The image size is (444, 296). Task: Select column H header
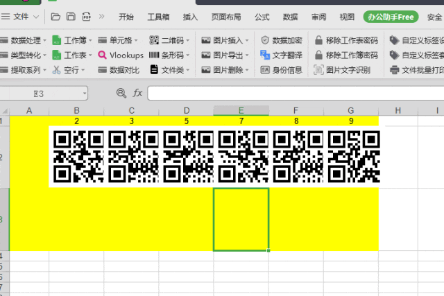point(398,111)
